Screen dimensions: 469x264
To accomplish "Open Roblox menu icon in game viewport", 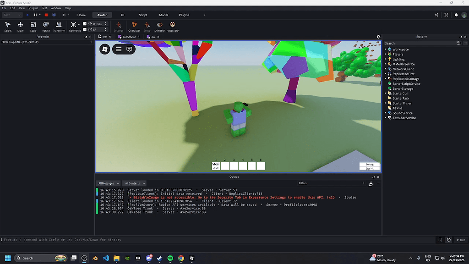I will (x=105, y=49).
